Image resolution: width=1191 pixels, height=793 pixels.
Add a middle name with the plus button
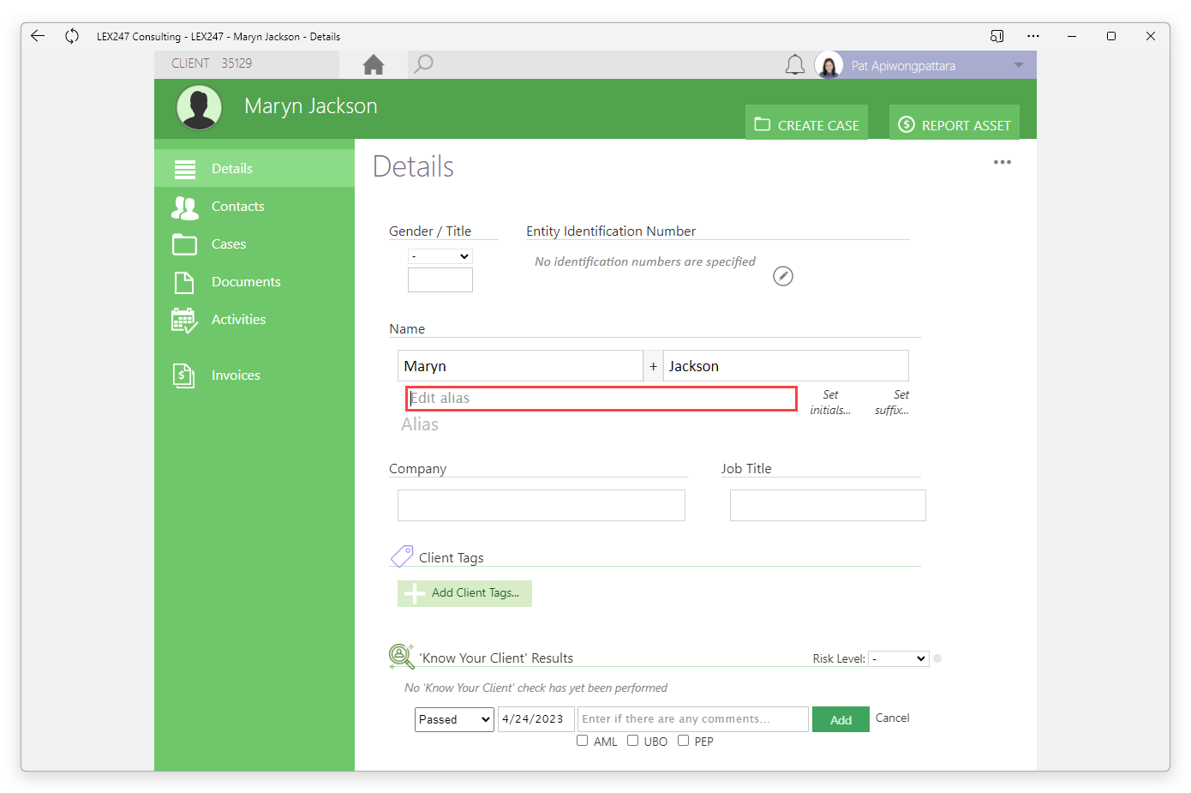pyautogui.click(x=653, y=366)
